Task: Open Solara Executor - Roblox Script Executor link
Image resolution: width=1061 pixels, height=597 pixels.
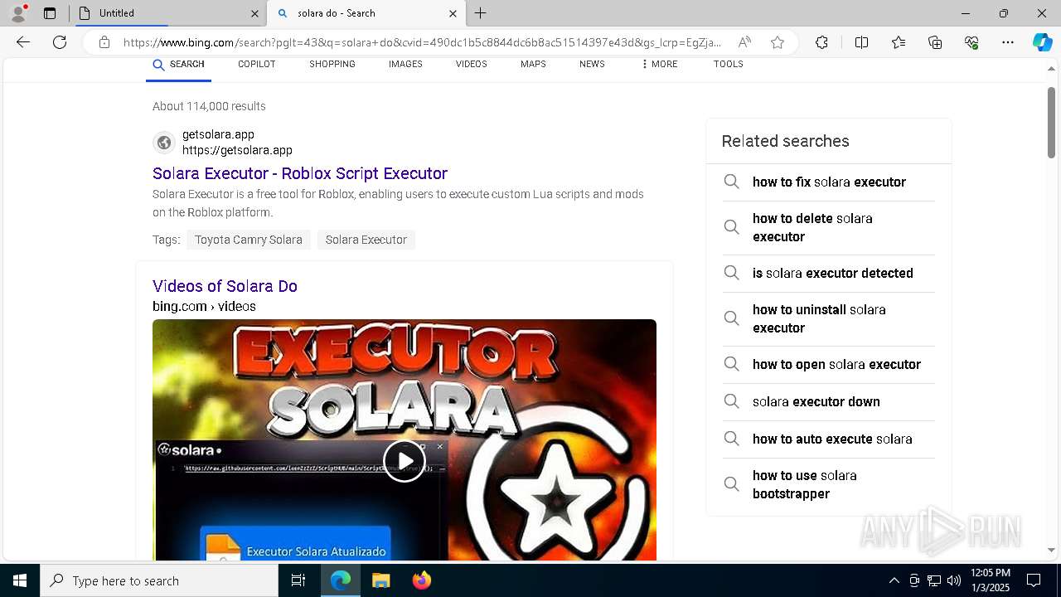Action: (x=300, y=173)
